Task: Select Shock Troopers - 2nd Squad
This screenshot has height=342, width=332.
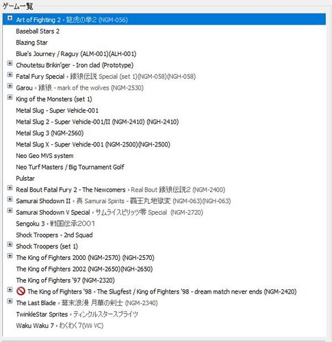Action: click(x=54, y=235)
